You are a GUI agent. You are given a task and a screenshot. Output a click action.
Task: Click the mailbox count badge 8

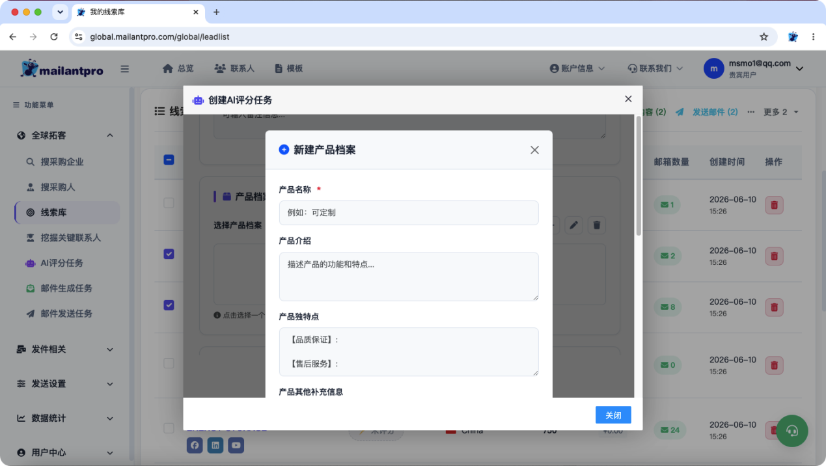pos(668,307)
